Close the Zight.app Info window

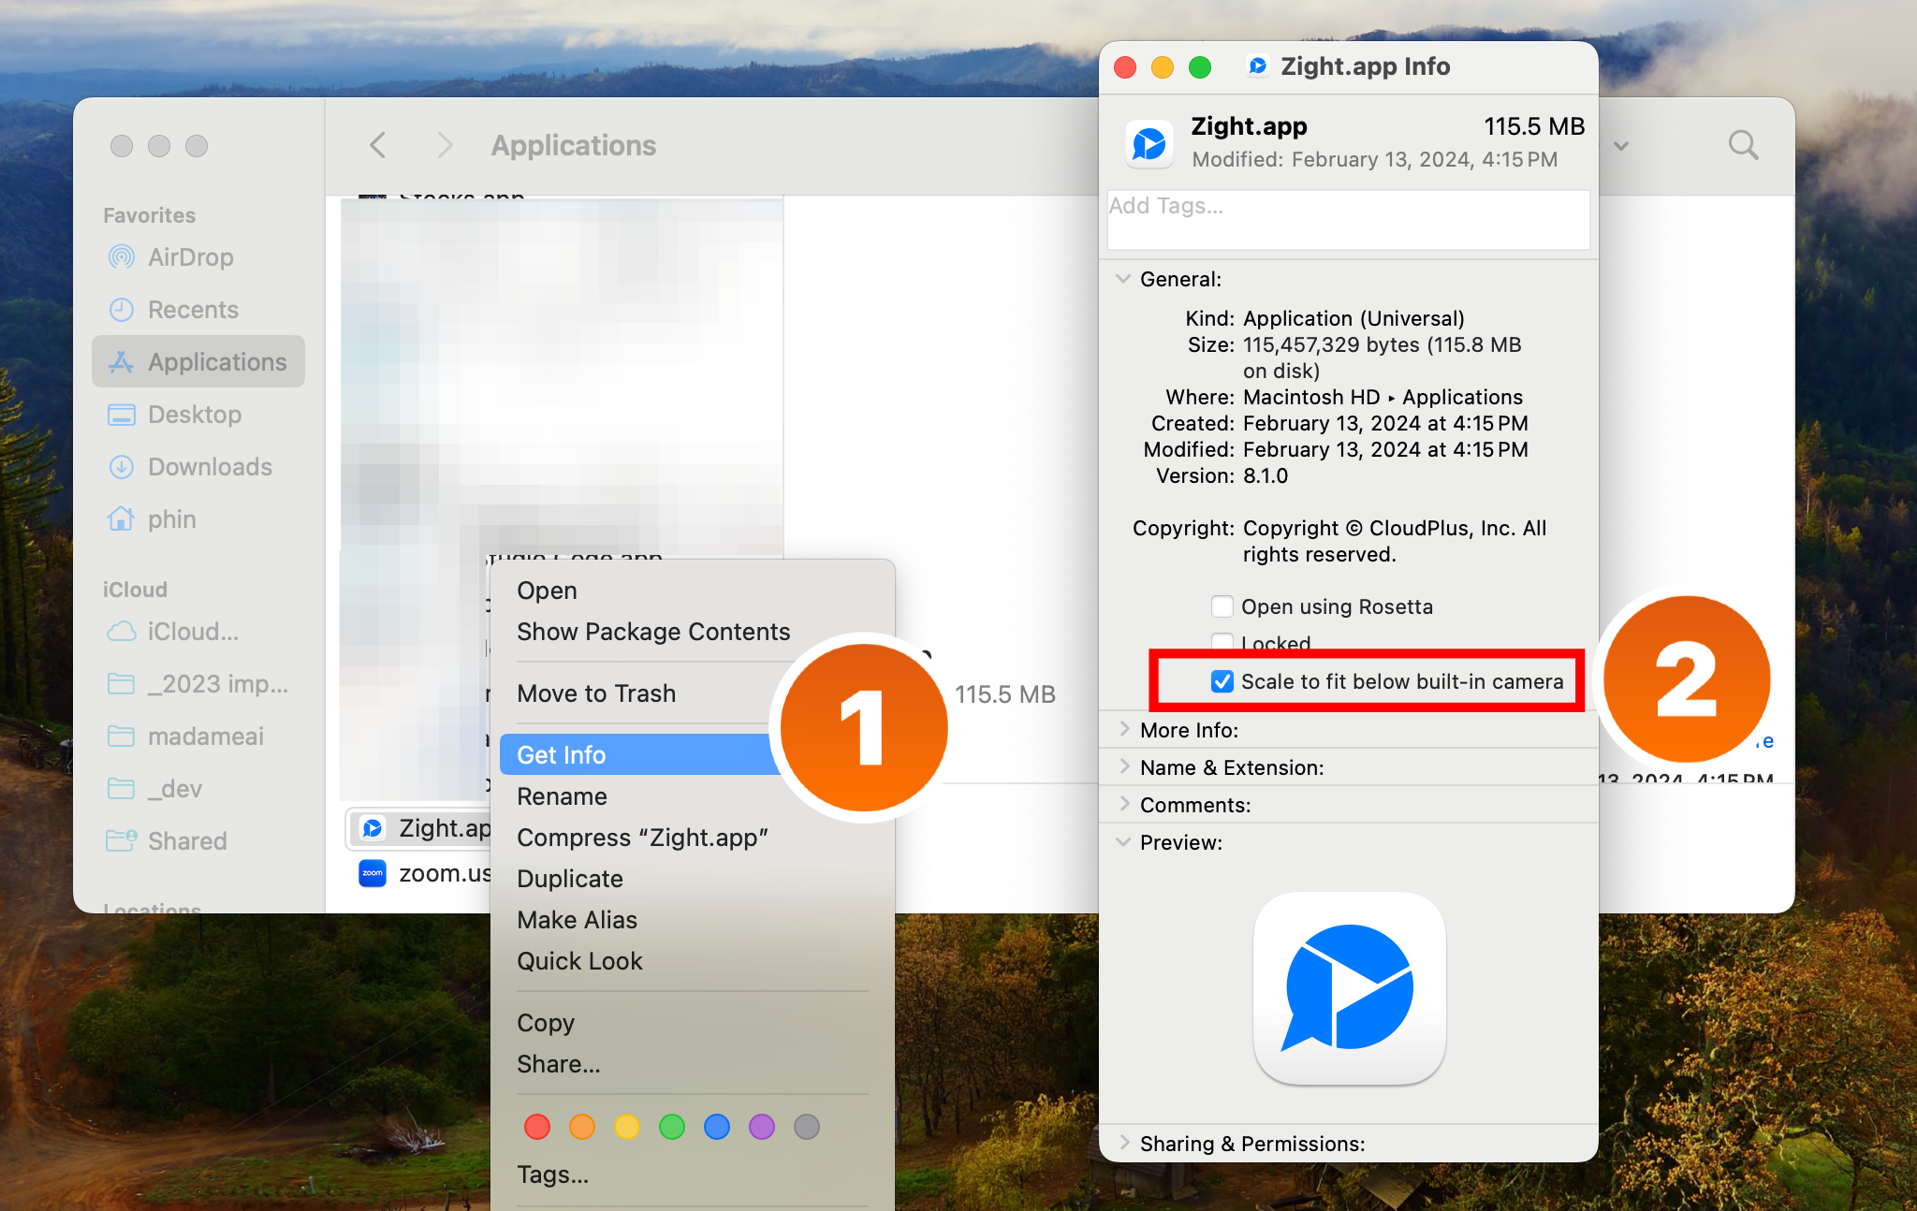coord(1125,66)
